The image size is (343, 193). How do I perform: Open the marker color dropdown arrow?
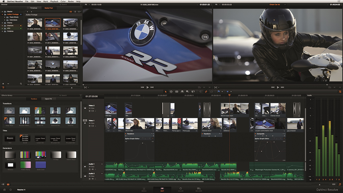(231, 92)
